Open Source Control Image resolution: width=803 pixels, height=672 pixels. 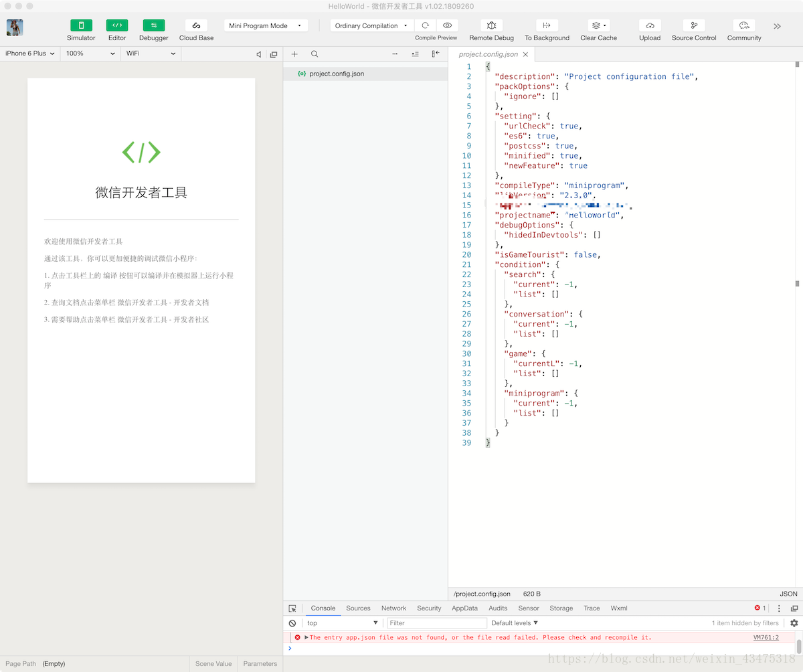click(x=694, y=25)
